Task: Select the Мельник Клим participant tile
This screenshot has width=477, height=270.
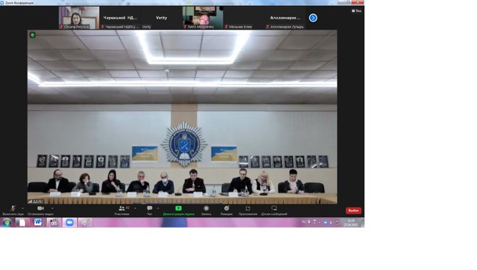Action: (x=244, y=18)
